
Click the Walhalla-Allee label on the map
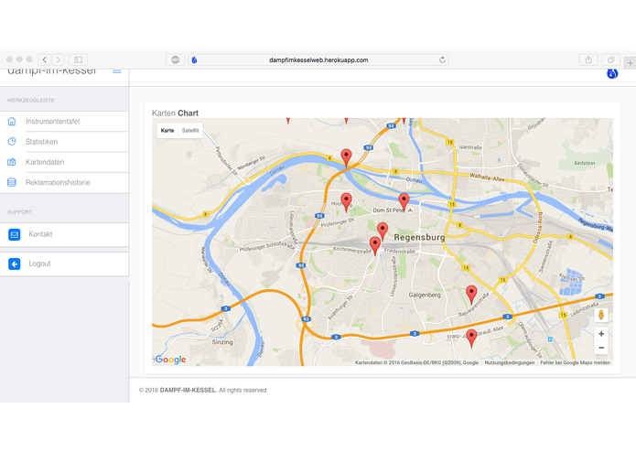click(487, 178)
